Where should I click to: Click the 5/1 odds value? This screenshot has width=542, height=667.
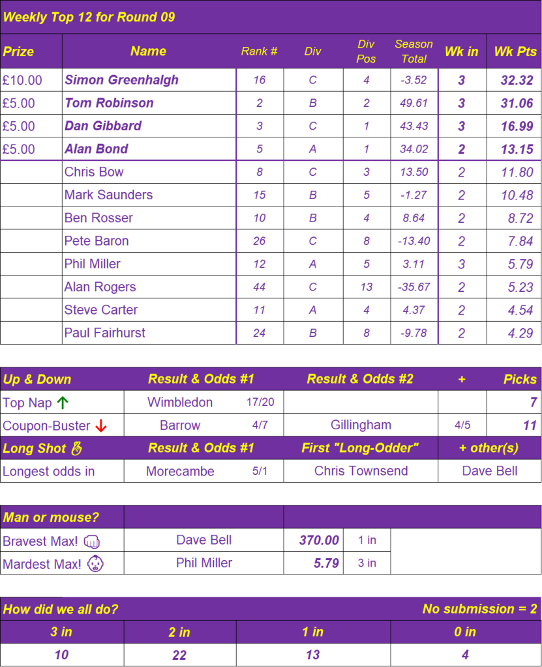(260, 471)
